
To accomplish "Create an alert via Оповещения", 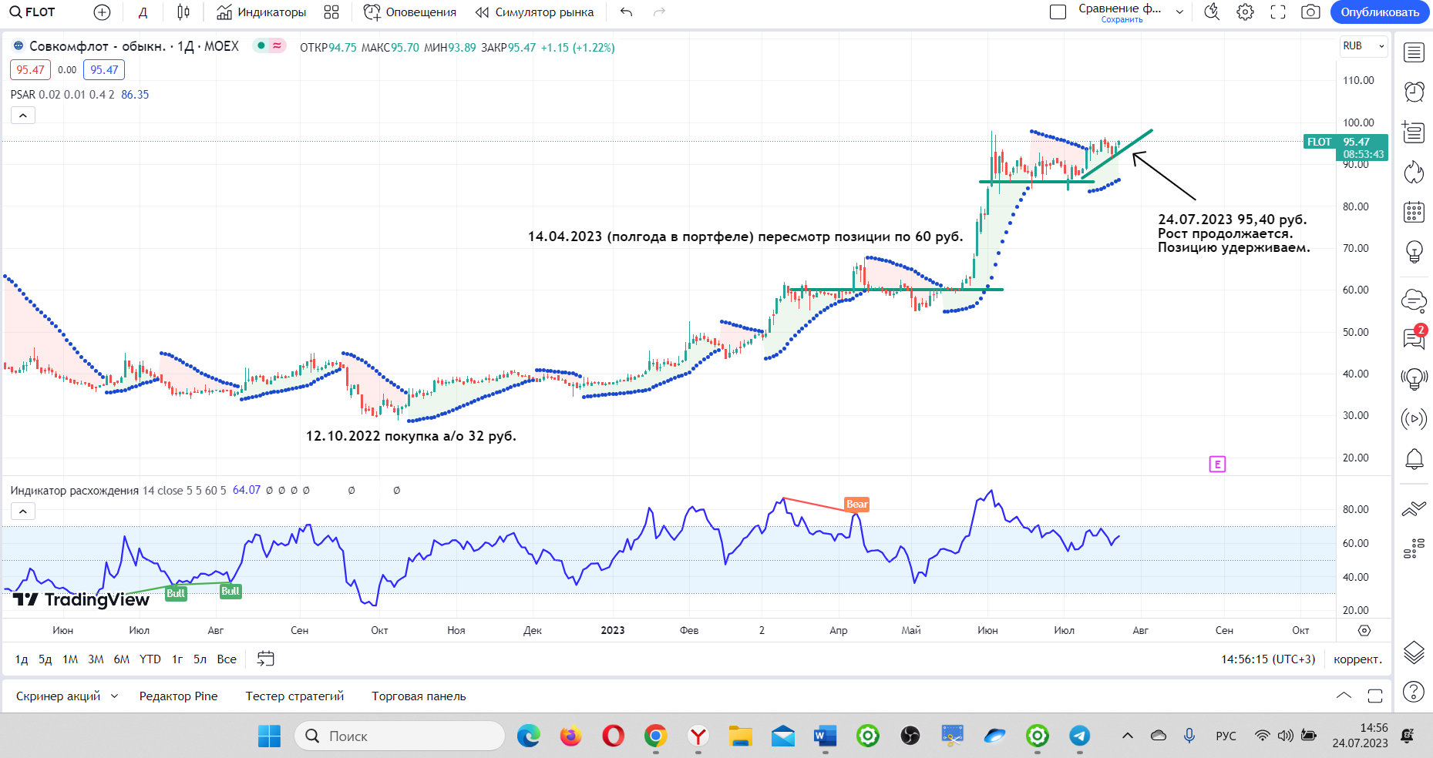I will pyautogui.click(x=410, y=12).
